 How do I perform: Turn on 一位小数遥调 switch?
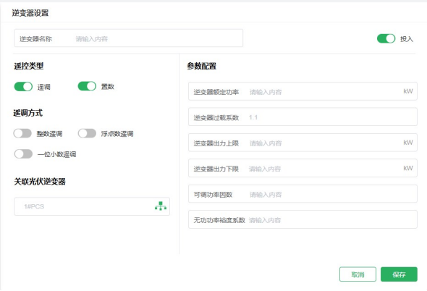[23, 154]
